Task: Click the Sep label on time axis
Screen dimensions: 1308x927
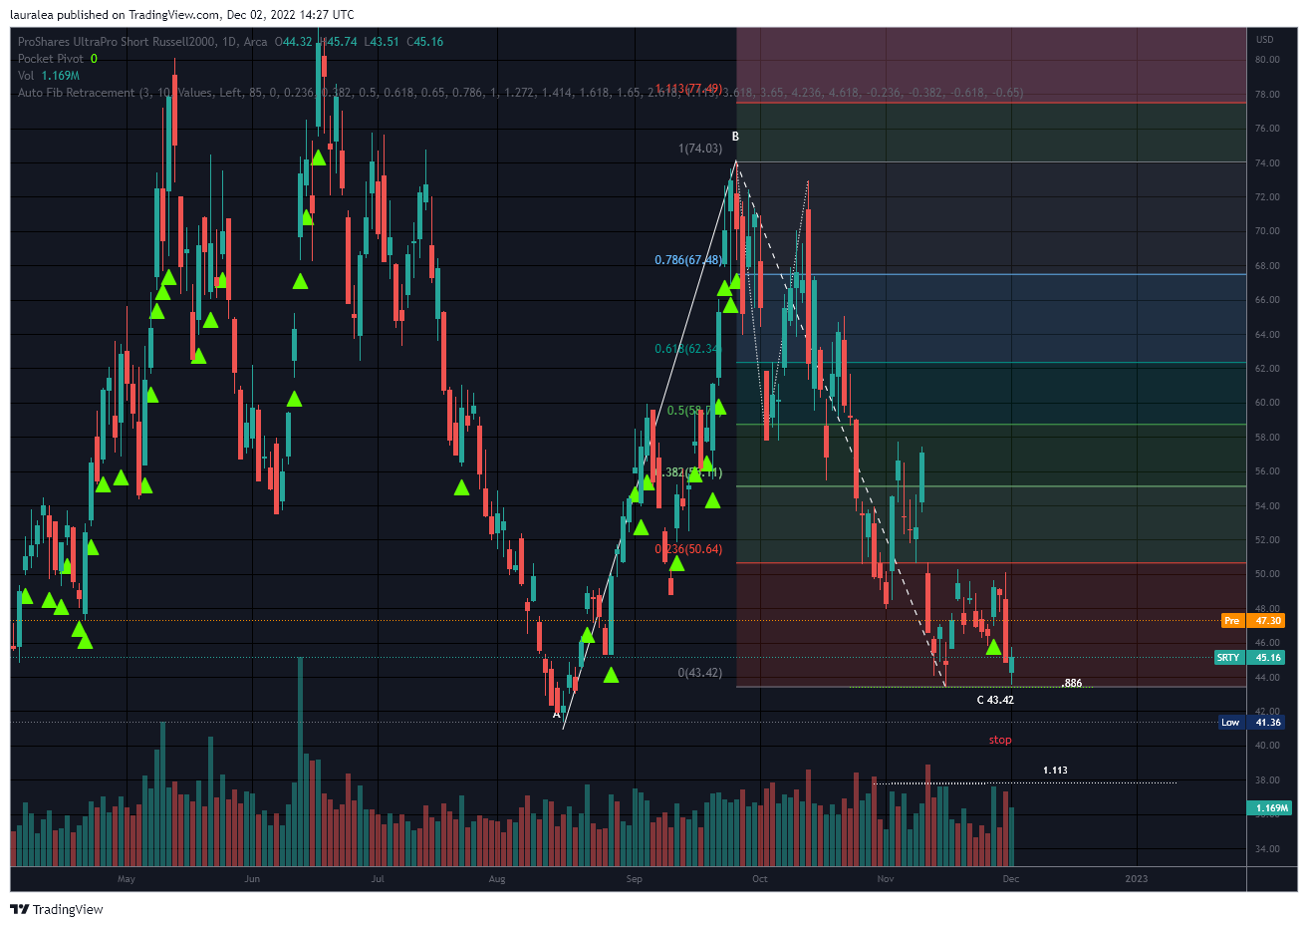Action: [x=635, y=879]
